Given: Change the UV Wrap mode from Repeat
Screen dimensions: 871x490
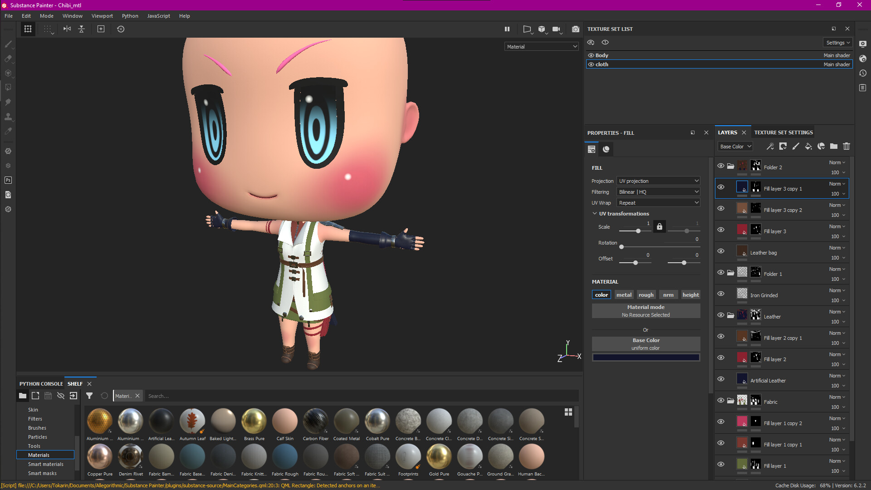Looking at the screenshot, I should [x=658, y=202].
